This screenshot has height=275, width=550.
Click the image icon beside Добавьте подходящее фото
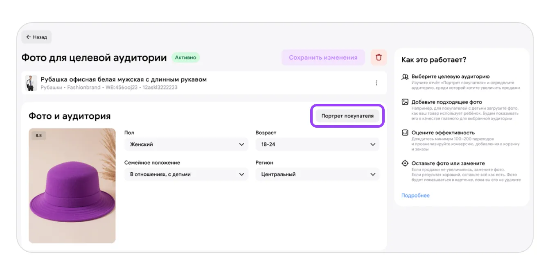(x=405, y=102)
